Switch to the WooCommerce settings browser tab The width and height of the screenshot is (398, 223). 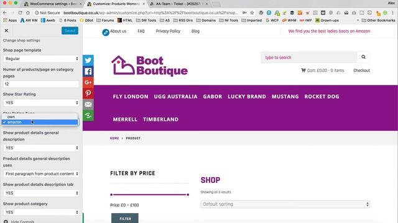[53, 4]
